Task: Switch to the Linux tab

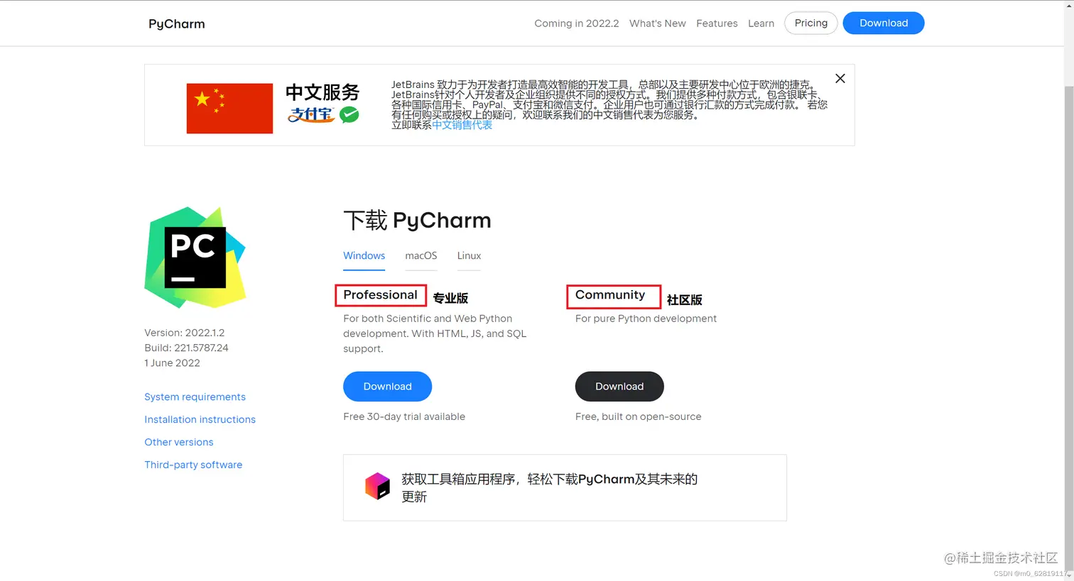Action: point(469,255)
